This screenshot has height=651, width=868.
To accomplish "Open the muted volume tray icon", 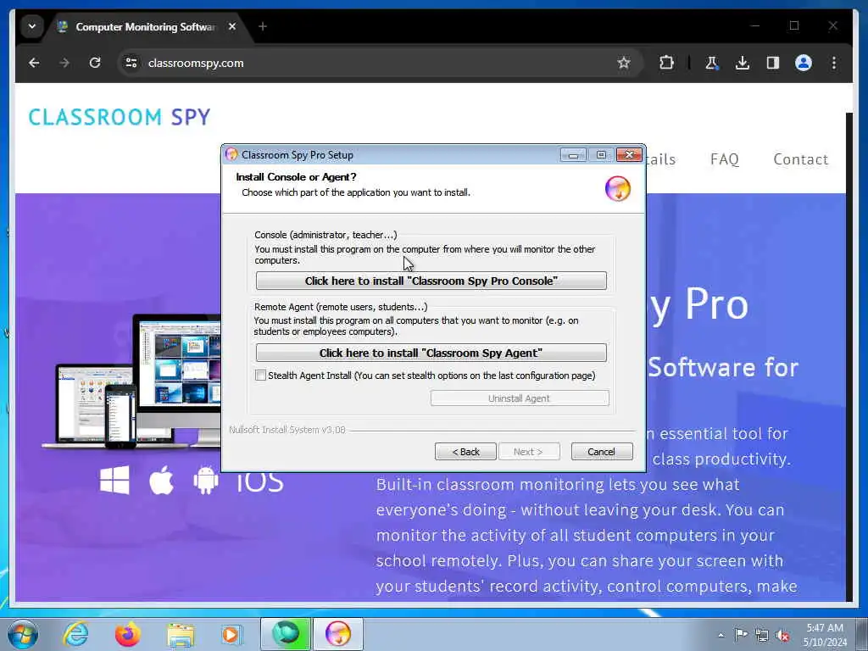I will [x=782, y=636].
